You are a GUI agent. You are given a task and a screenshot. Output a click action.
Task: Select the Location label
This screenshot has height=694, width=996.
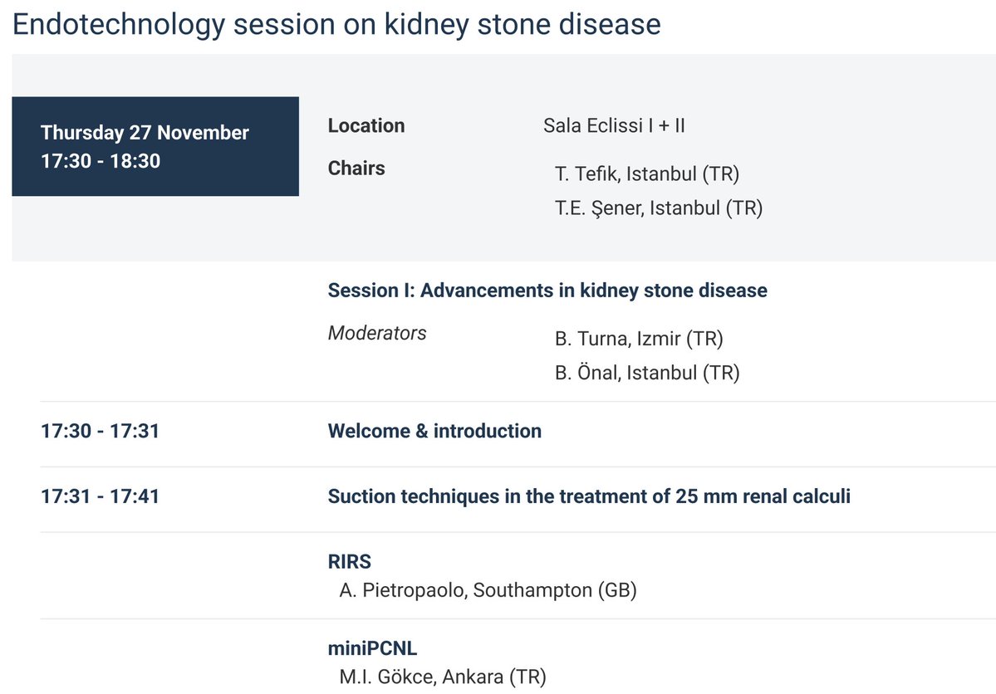click(x=366, y=126)
